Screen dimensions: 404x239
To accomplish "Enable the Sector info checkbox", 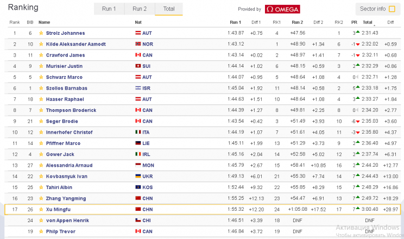I will [392, 9].
